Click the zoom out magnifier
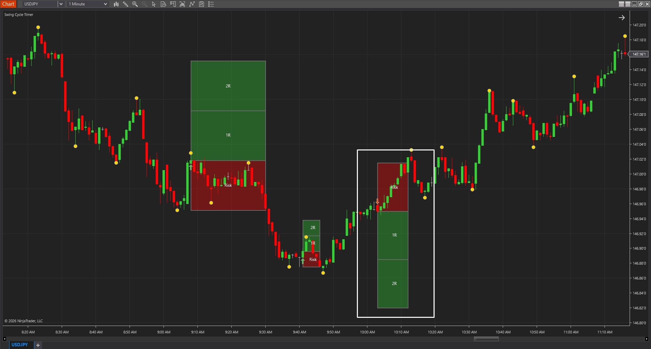Image resolution: width=651 pixels, height=349 pixels. pos(145,4)
